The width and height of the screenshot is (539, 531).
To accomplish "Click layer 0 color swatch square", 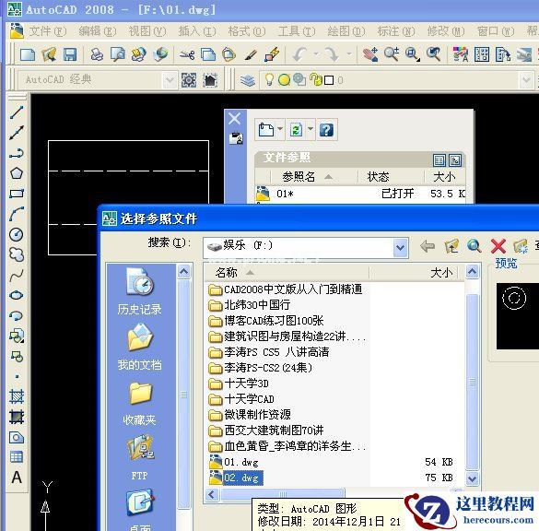I will click(329, 80).
